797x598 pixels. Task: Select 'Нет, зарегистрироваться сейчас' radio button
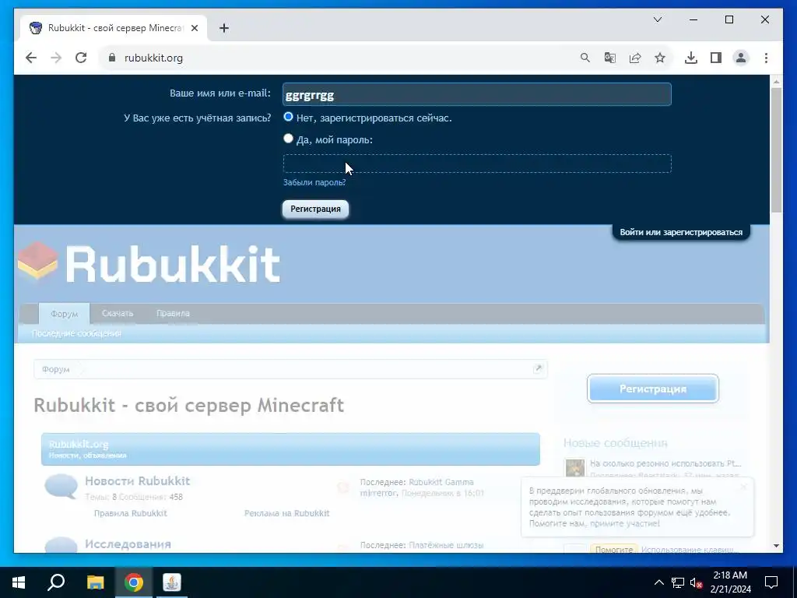288,117
